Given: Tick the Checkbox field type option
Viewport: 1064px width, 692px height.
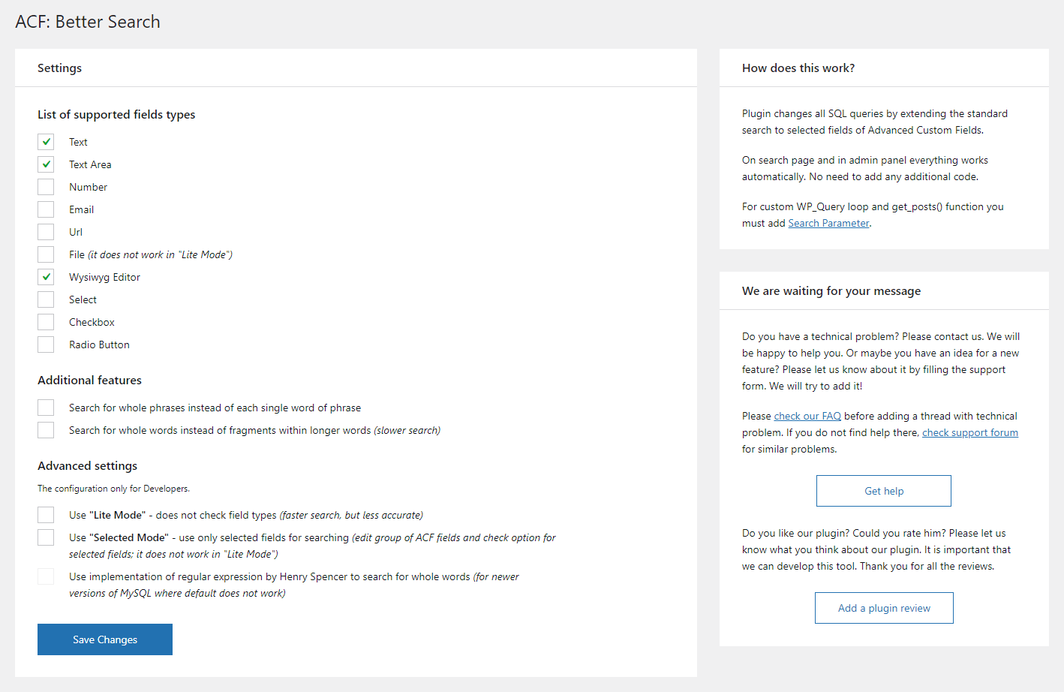Looking at the screenshot, I should (x=46, y=322).
